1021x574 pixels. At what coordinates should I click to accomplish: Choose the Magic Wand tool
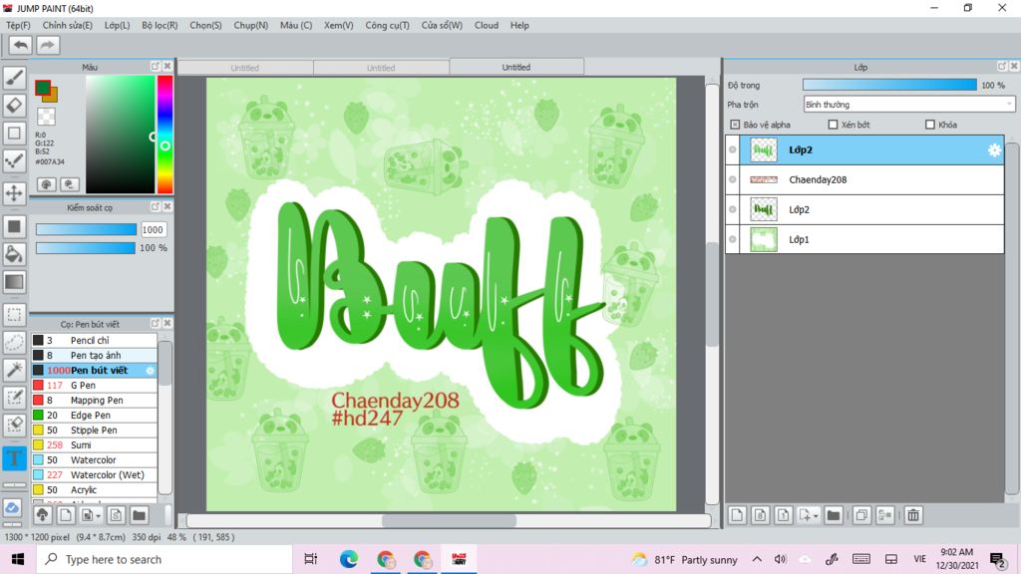14,370
